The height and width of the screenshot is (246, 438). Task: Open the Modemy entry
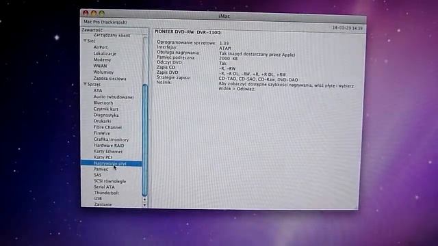[102, 59]
